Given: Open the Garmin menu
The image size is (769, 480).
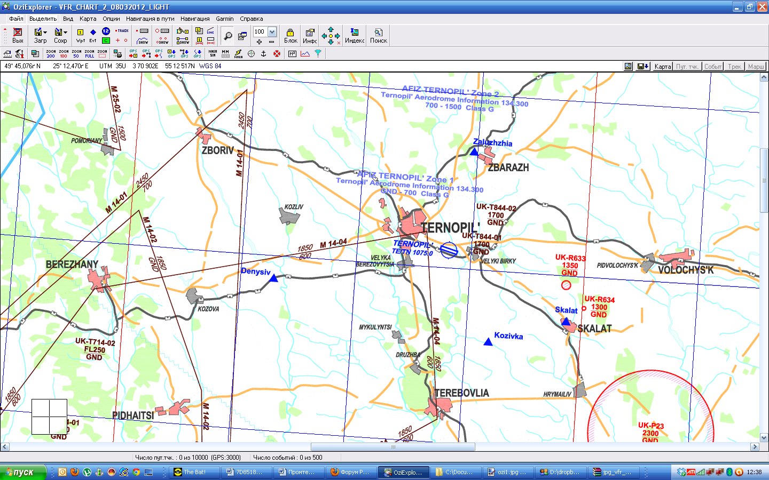Looking at the screenshot, I should tap(224, 19).
